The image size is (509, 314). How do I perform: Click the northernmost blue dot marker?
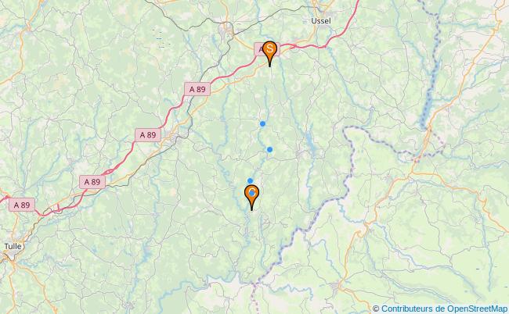262,123
